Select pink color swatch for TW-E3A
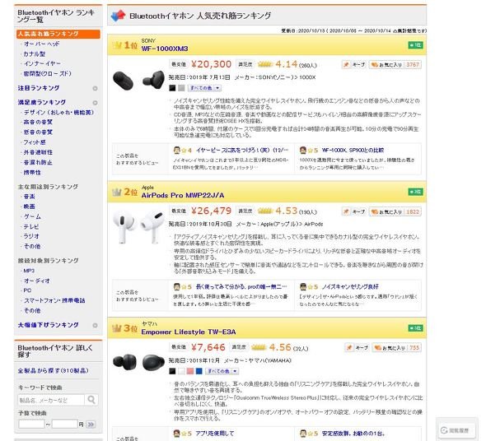486x441 pixels. (x=190, y=371)
